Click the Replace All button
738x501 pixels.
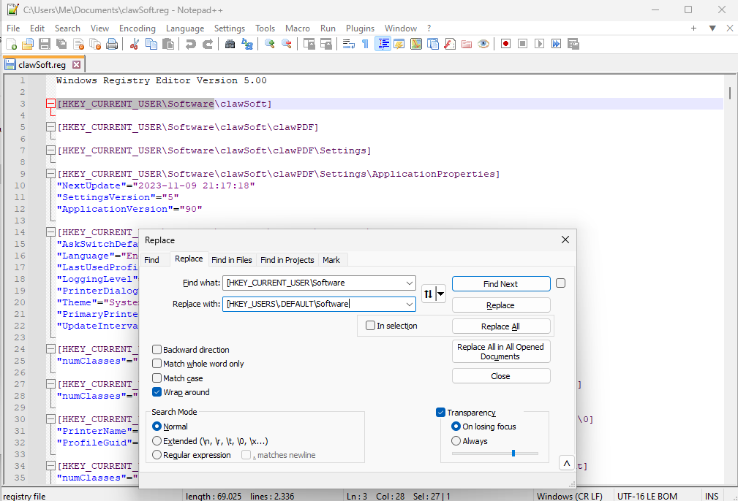(x=501, y=326)
